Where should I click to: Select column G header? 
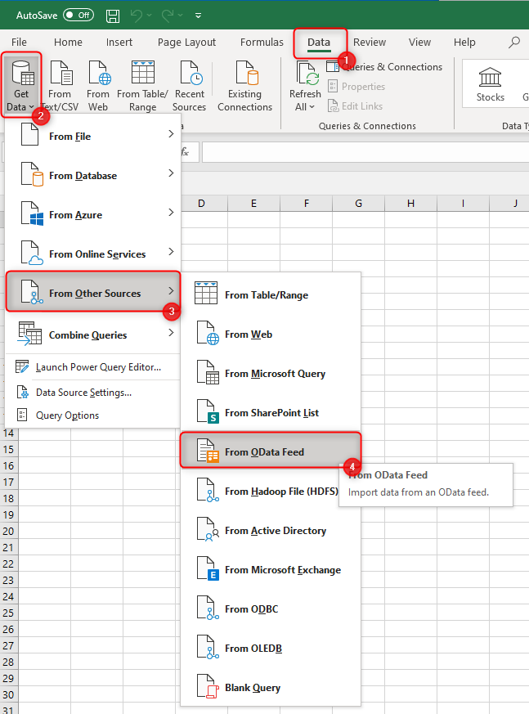358,204
